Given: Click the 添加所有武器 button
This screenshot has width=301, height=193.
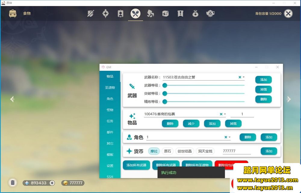Looking at the screenshot, I should click(136, 165).
